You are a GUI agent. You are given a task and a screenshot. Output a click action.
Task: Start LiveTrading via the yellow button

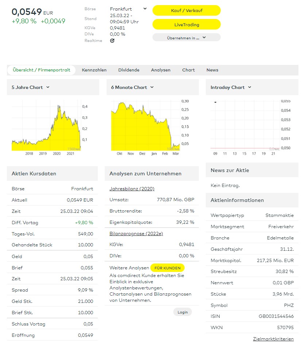[186, 24]
